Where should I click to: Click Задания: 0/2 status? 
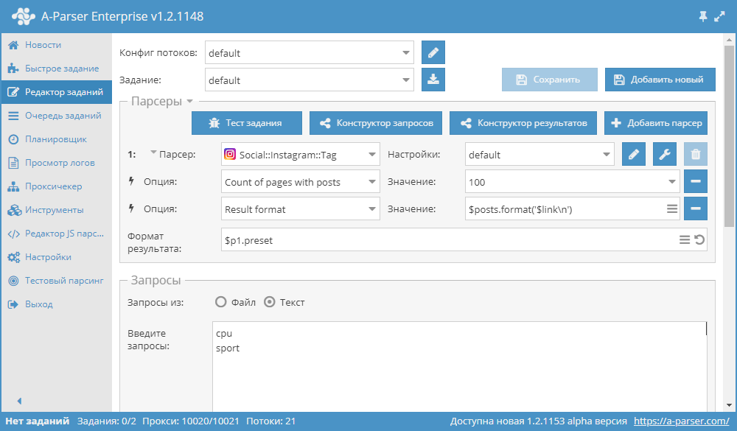[107, 421]
